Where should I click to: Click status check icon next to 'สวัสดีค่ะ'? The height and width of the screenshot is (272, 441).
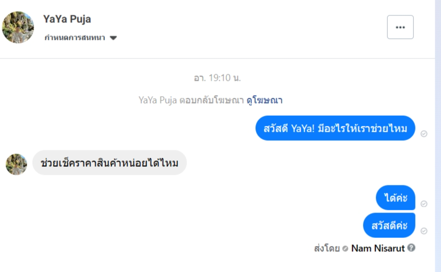click(x=424, y=231)
